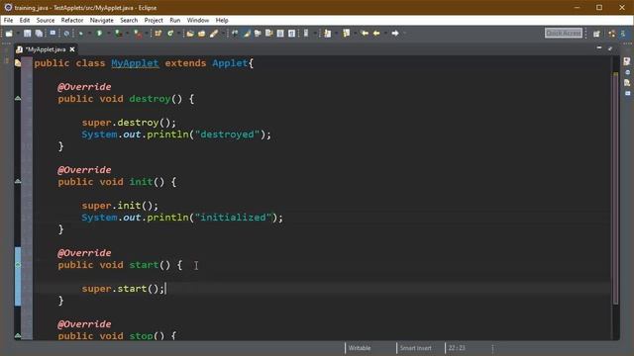The width and height of the screenshot is (634, 356).
Task: Open the Project menu
Action: click(x=154, y=20)
